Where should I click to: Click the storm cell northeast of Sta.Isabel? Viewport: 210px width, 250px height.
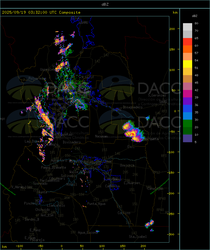click(150, 224)
